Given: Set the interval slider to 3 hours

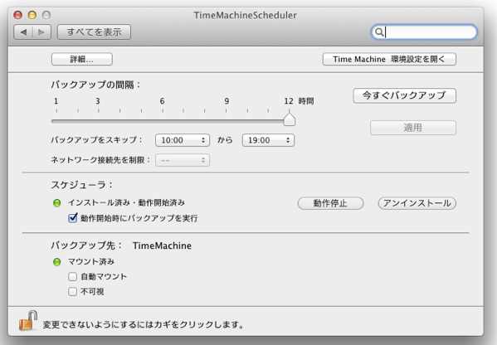Looking at the screenshot, I should click(98, 121).
